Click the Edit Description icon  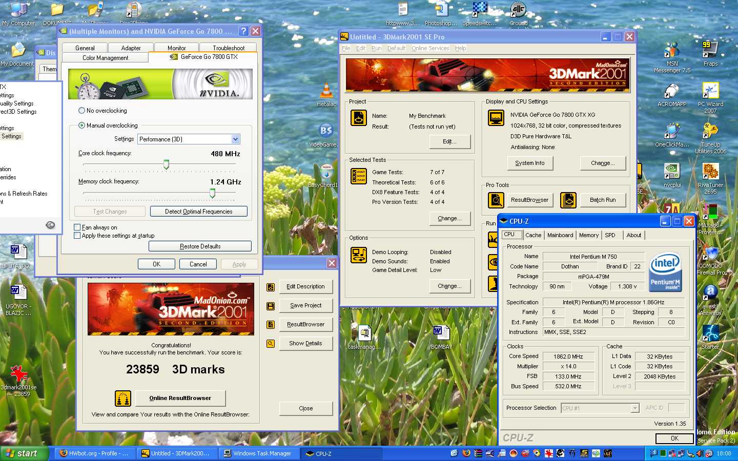(271, 287)
